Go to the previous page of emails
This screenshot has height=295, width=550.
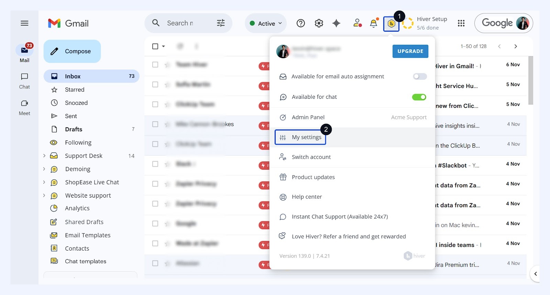pos(499,46)
